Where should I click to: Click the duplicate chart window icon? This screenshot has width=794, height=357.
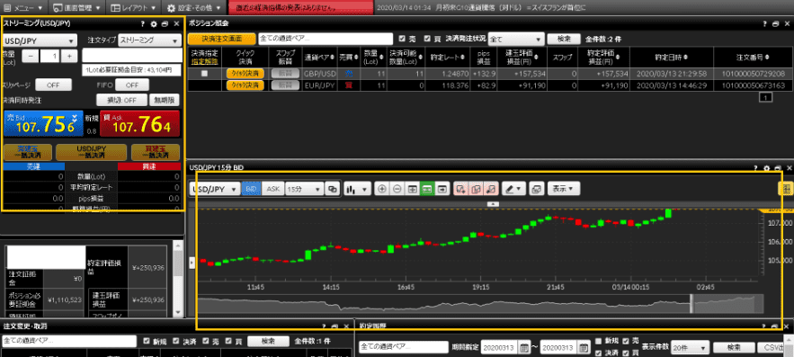click(332, 188)
